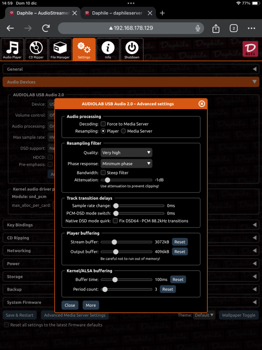This screenshot has height=350, width=262.
Task: Tap the Wi-Fi status icon
Action: (238, 3)
